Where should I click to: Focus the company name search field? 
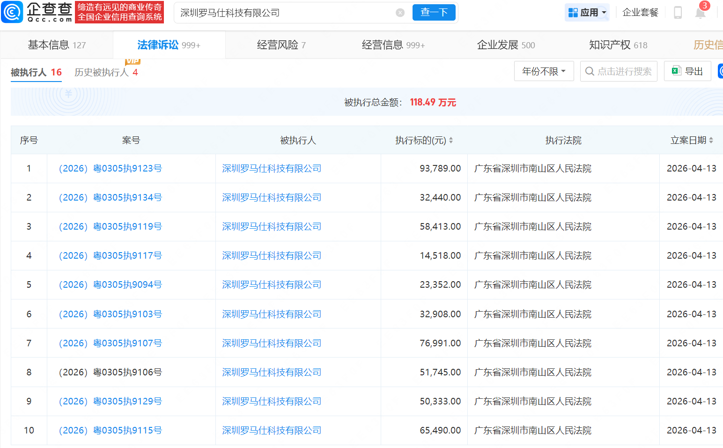286,13
